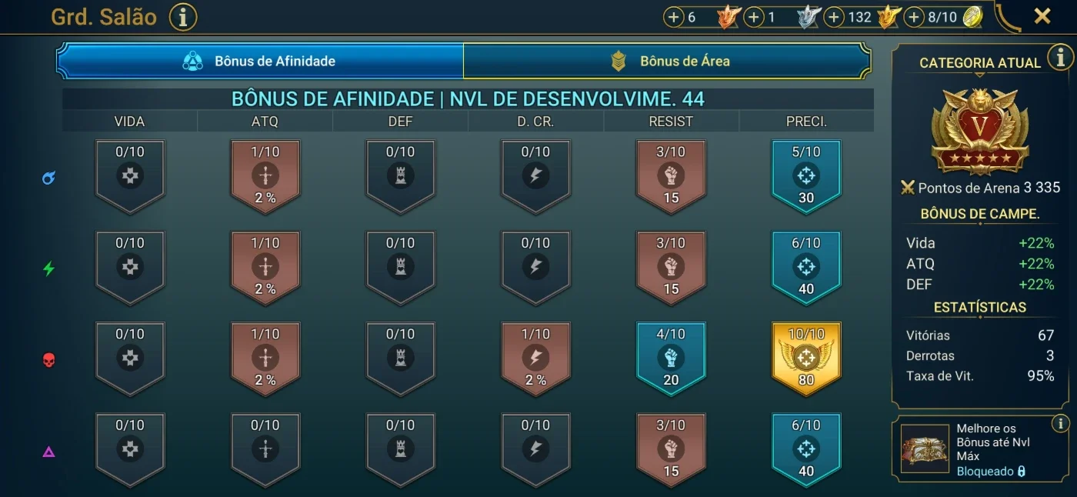Screen dimensions: 1077x497
Task: Close the Grande Salão screen
Action: (x=1042, y=16)
